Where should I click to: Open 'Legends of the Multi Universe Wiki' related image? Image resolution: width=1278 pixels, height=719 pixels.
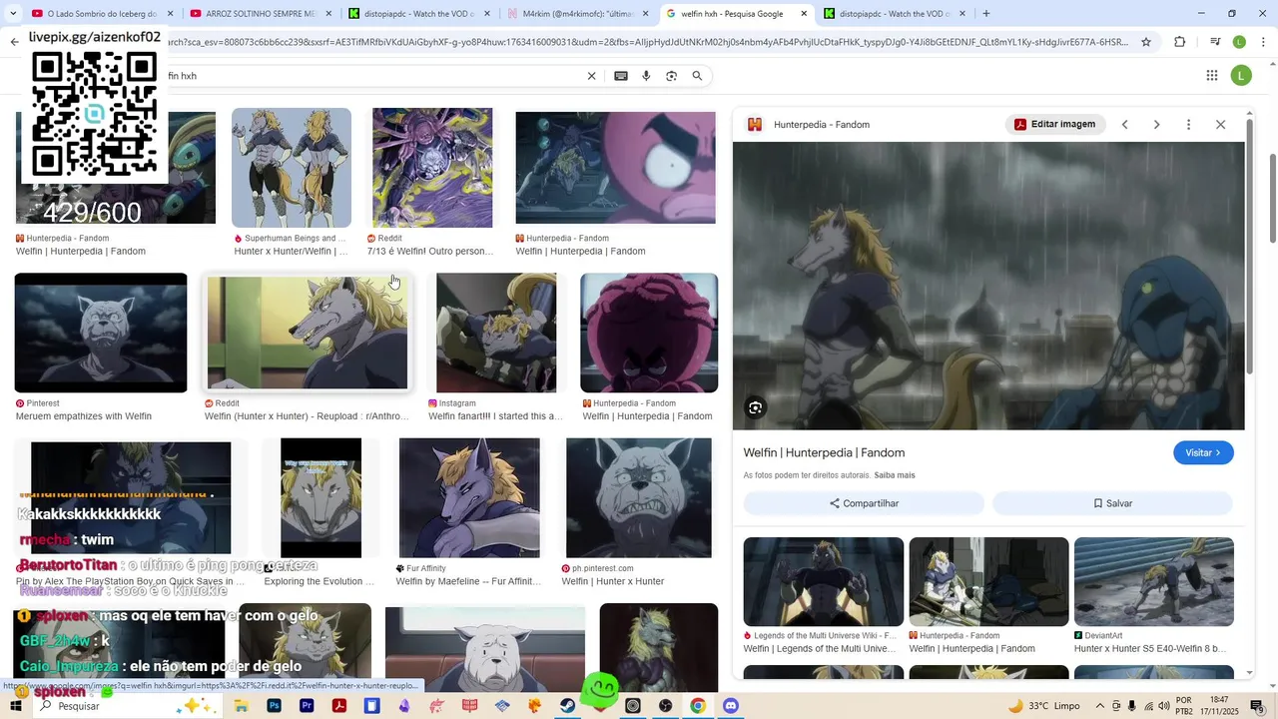pyautogui.click(x=824, y=582)
